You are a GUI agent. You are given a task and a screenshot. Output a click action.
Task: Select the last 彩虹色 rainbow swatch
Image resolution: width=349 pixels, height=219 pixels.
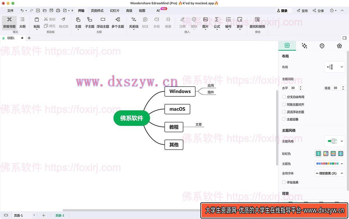341,154
